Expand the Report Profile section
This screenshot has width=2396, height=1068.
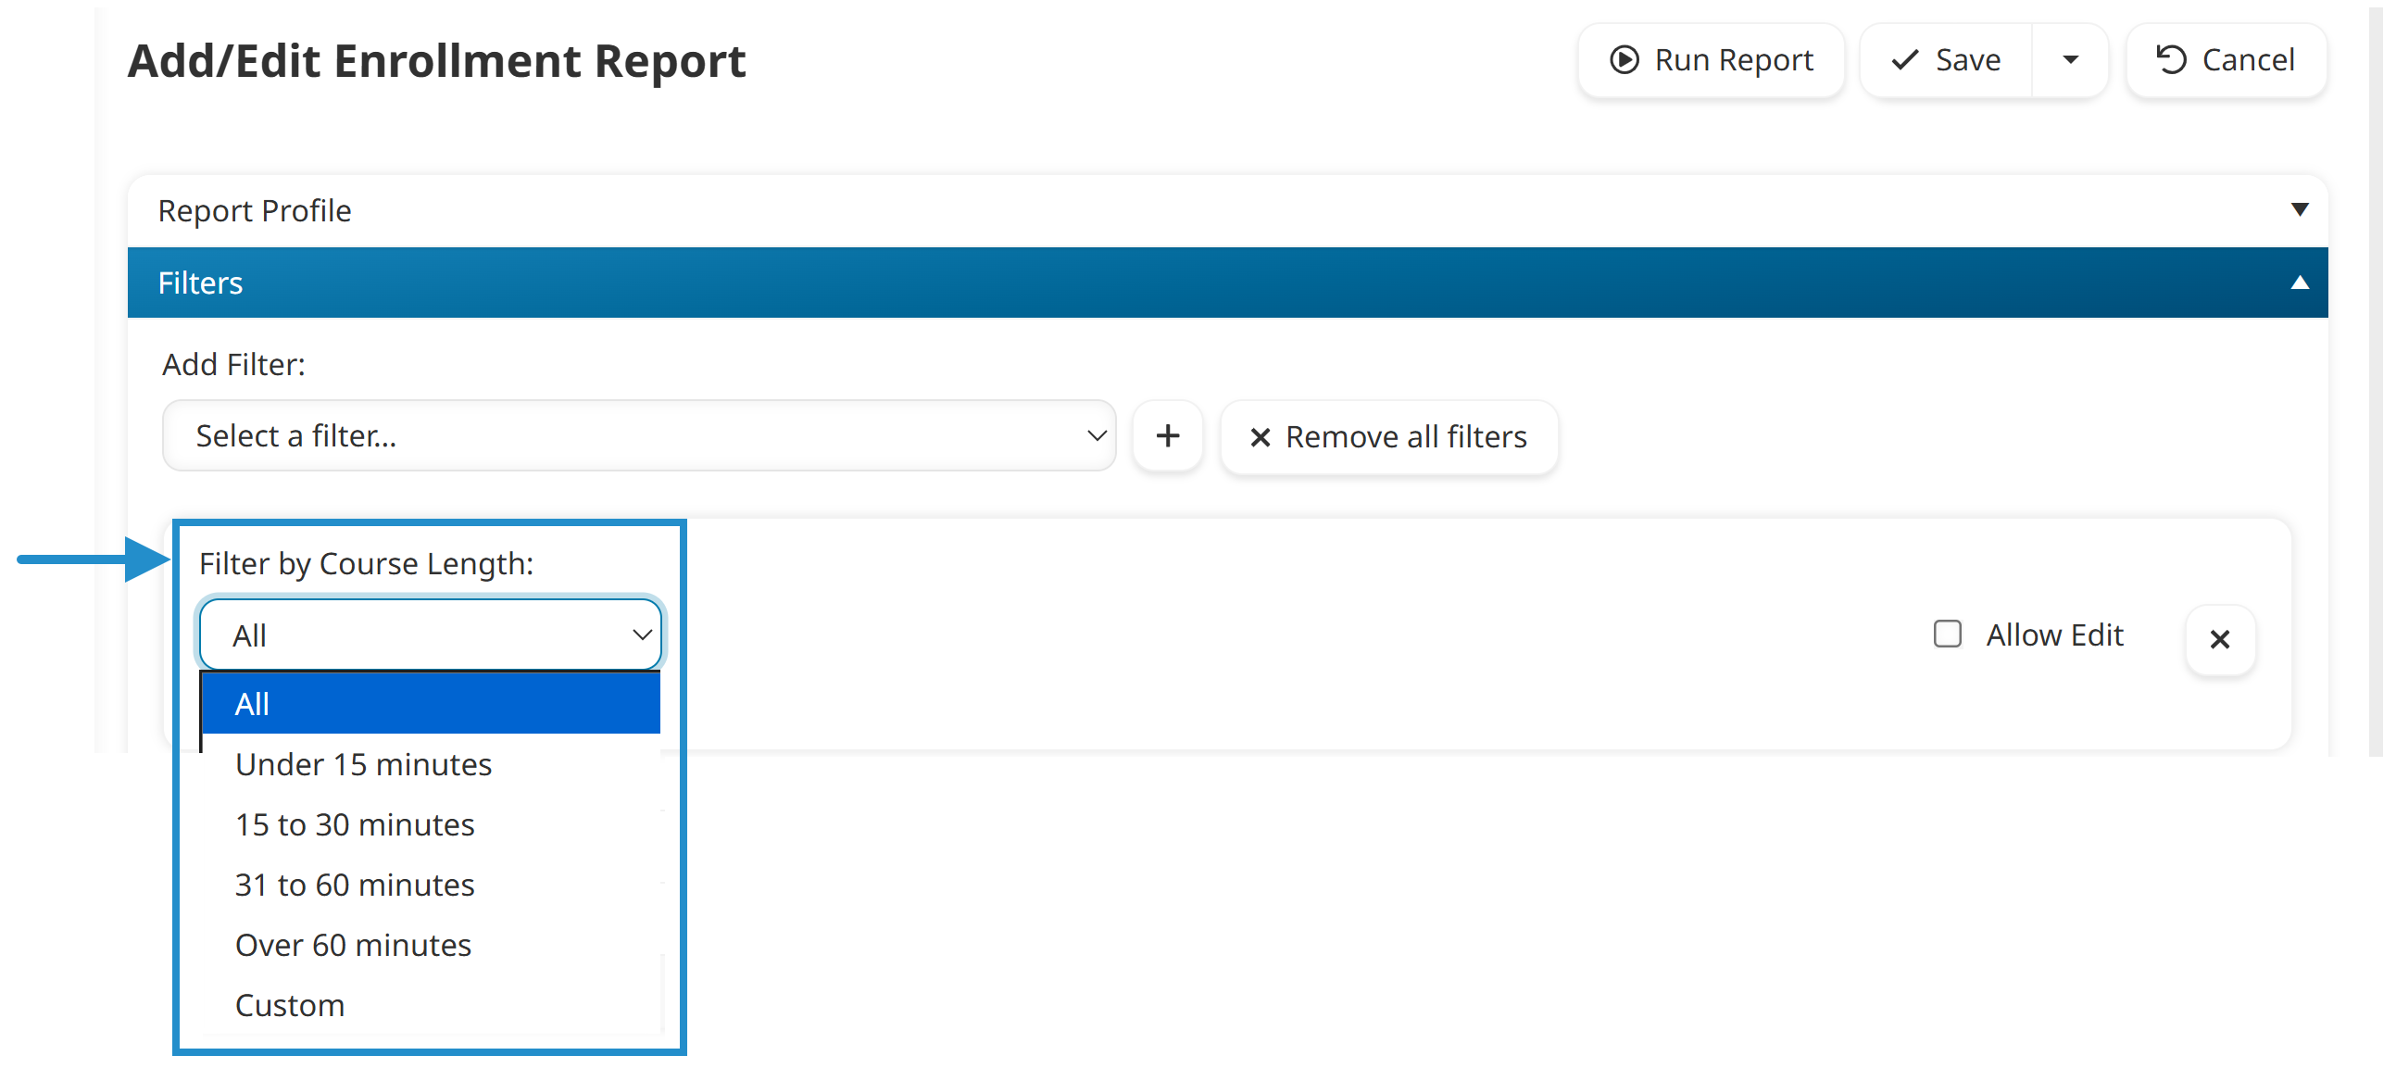click(x=2300, y=209)
